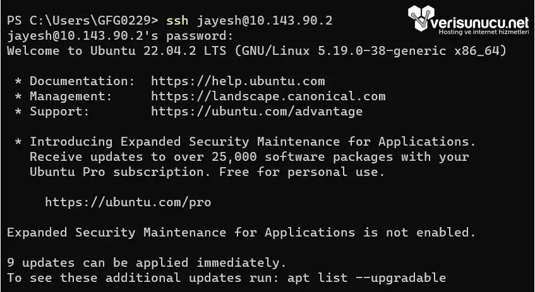
Task: Click the ssh command in the prompt
Action: click(177, 21)
